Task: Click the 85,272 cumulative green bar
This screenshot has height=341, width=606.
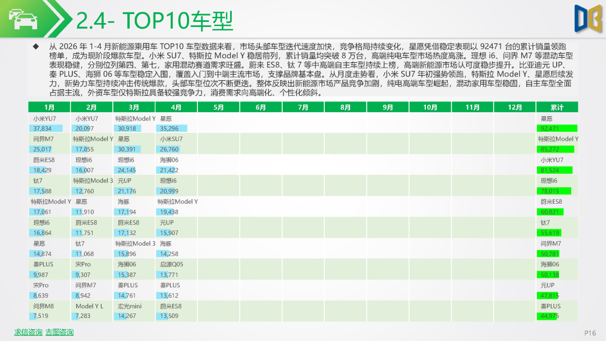Action: tap(555, 149)
